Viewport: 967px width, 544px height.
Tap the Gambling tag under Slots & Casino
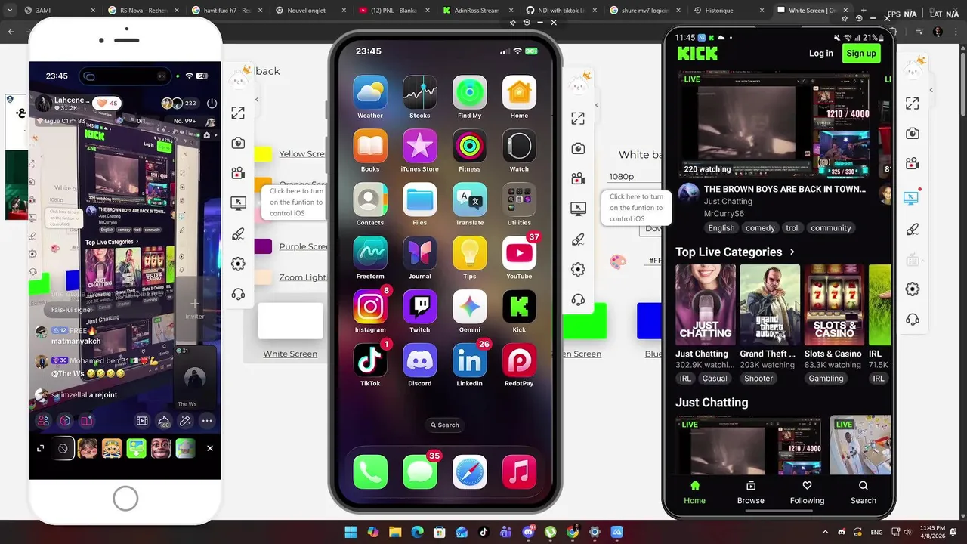(x=826, y=379)
